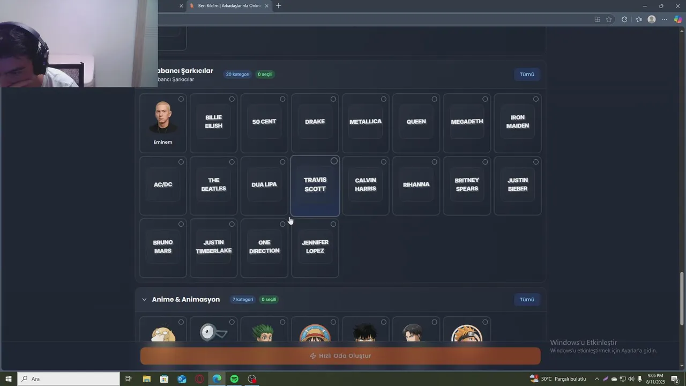The image size is (686, 386).
Task: Toggle the Travis Scott selection circle
Action: [x=334, y=161]
